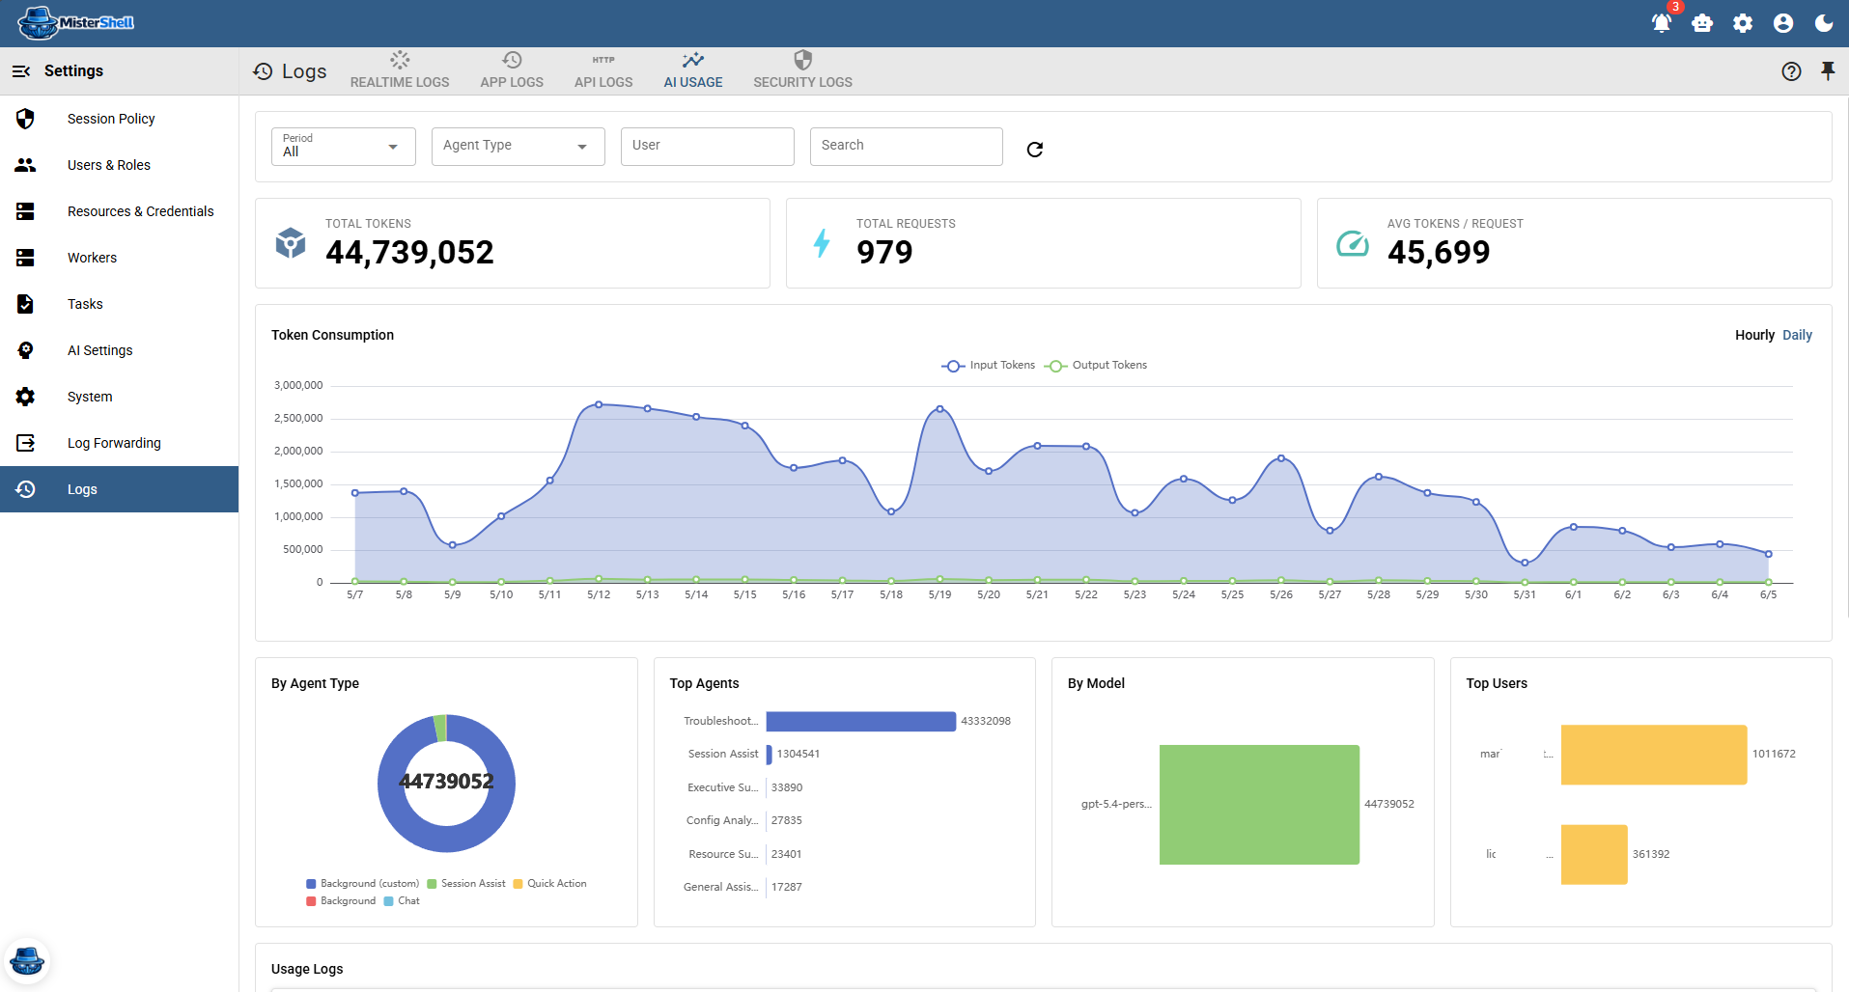Viewport: 1849px width, 992px height.
Task: Open the user account icon
Action: [x=1783, y=23]
